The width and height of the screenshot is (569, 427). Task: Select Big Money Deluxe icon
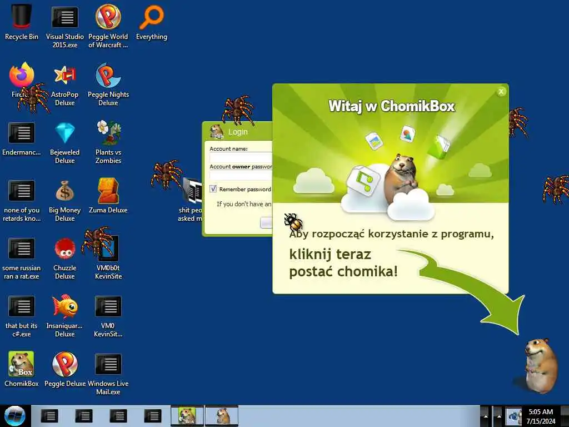pos(64,200)
